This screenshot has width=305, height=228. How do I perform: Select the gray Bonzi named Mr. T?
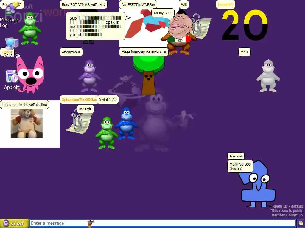[x=268, y=76]
